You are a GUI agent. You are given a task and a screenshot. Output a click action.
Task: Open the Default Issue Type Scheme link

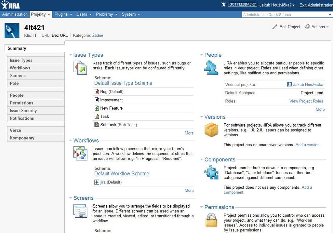click(123, 83)
